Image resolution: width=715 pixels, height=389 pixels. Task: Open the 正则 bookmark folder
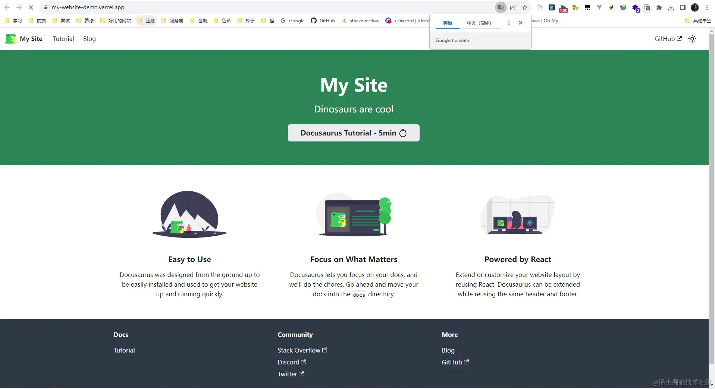(x=146, y=21)
